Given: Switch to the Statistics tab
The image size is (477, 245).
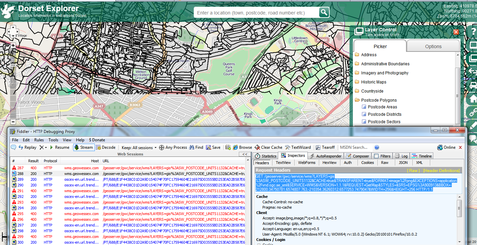Looking at the screenshot, I should [266, 156].
